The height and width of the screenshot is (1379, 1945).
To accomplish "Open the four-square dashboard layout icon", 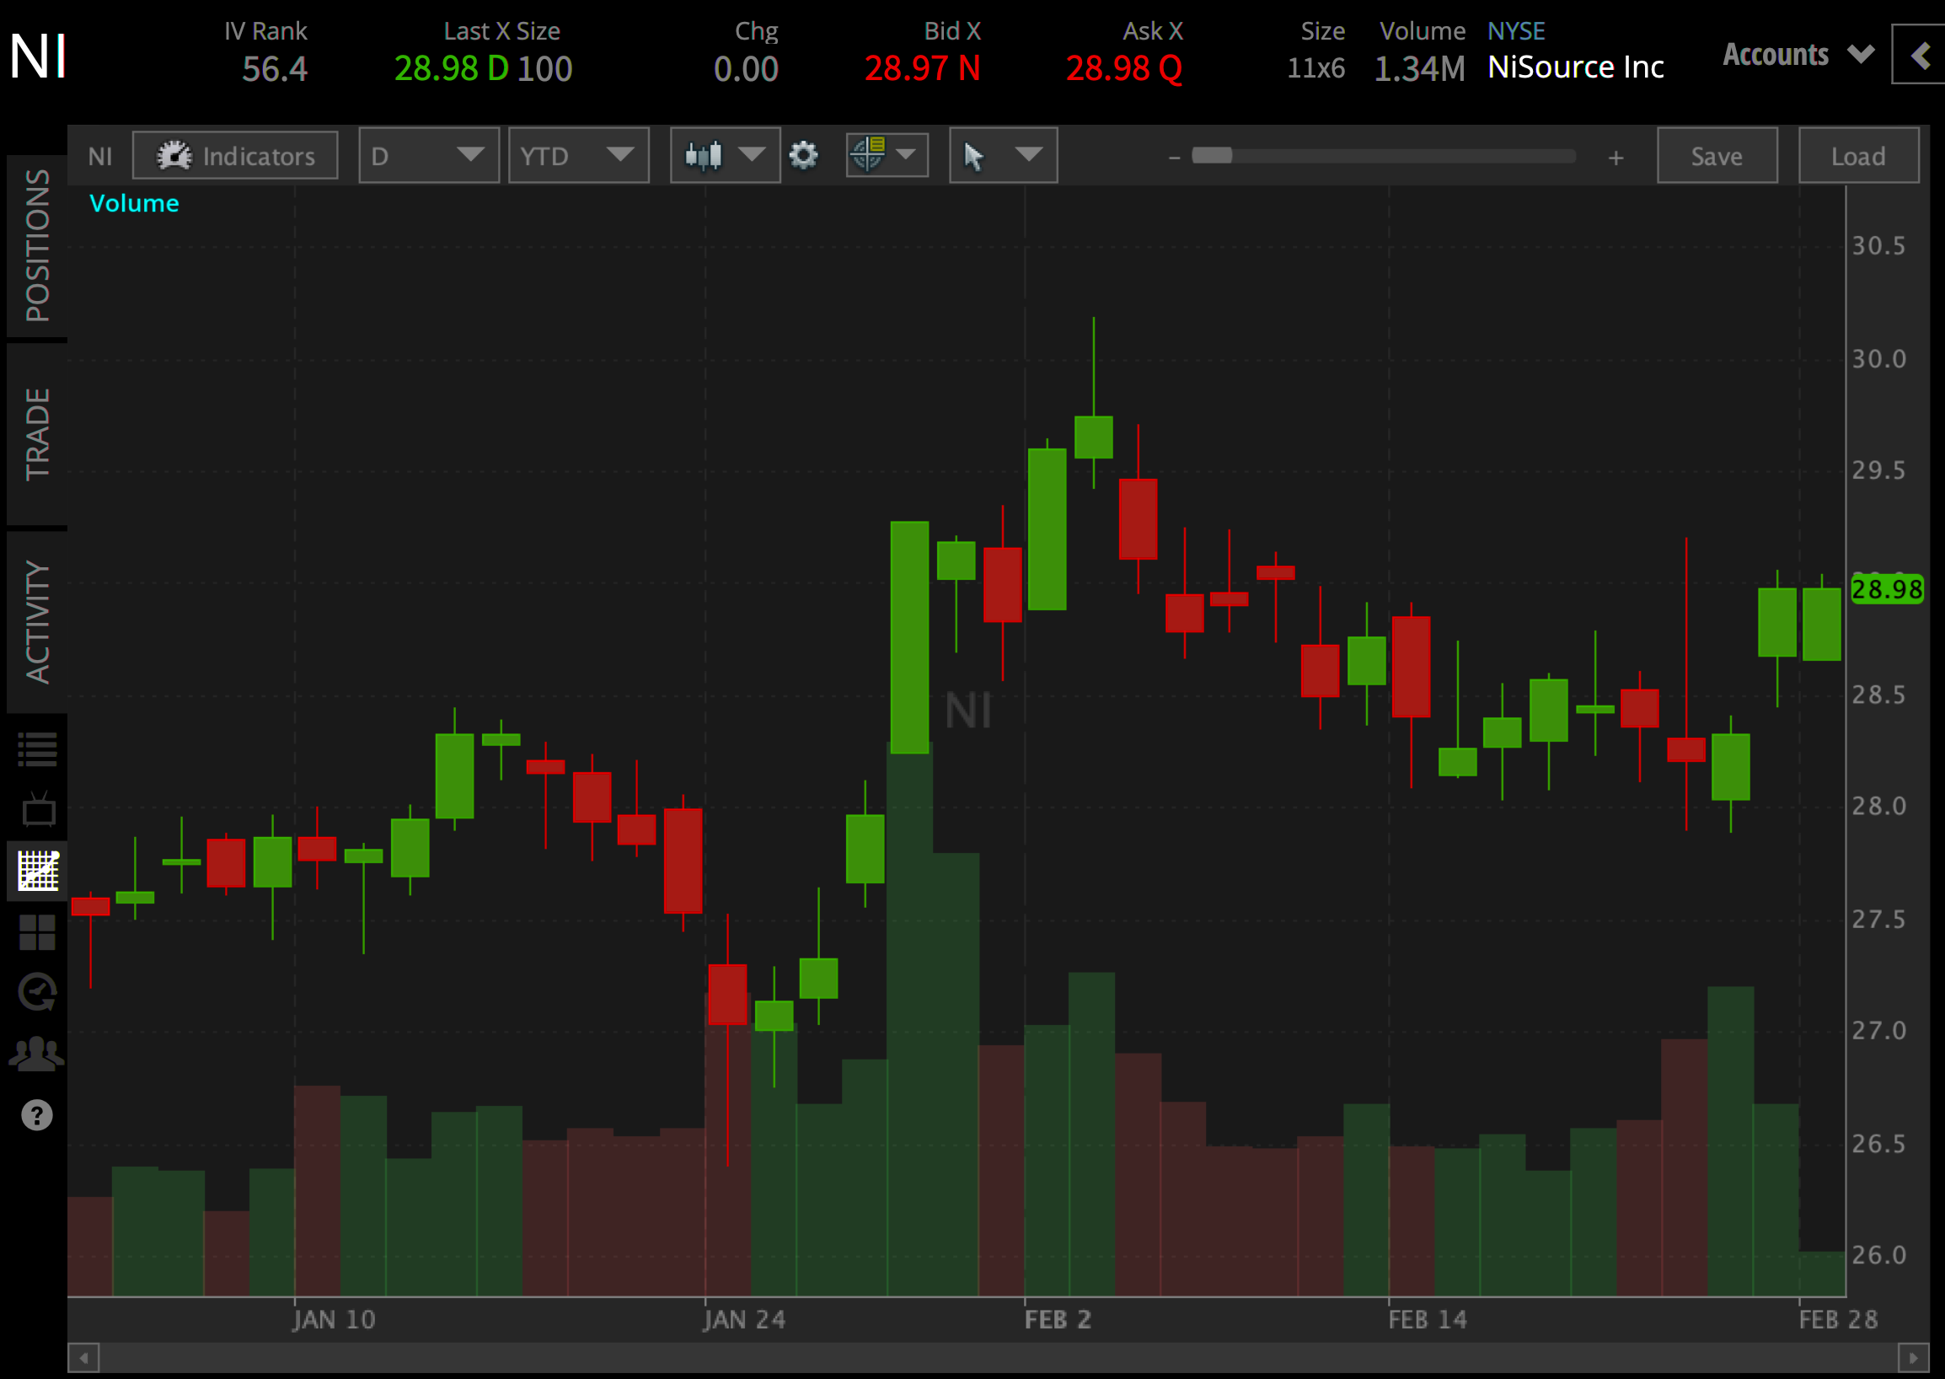I will coord(37,932).
